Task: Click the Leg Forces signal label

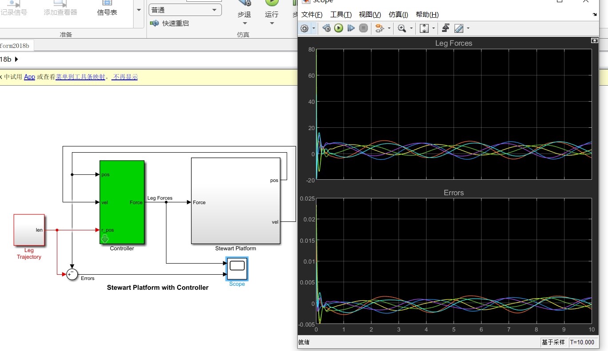Action: (160, 198)
